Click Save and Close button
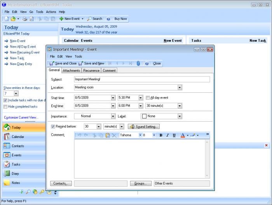Screen dimensions: 272x205 [x=63, y=64]
